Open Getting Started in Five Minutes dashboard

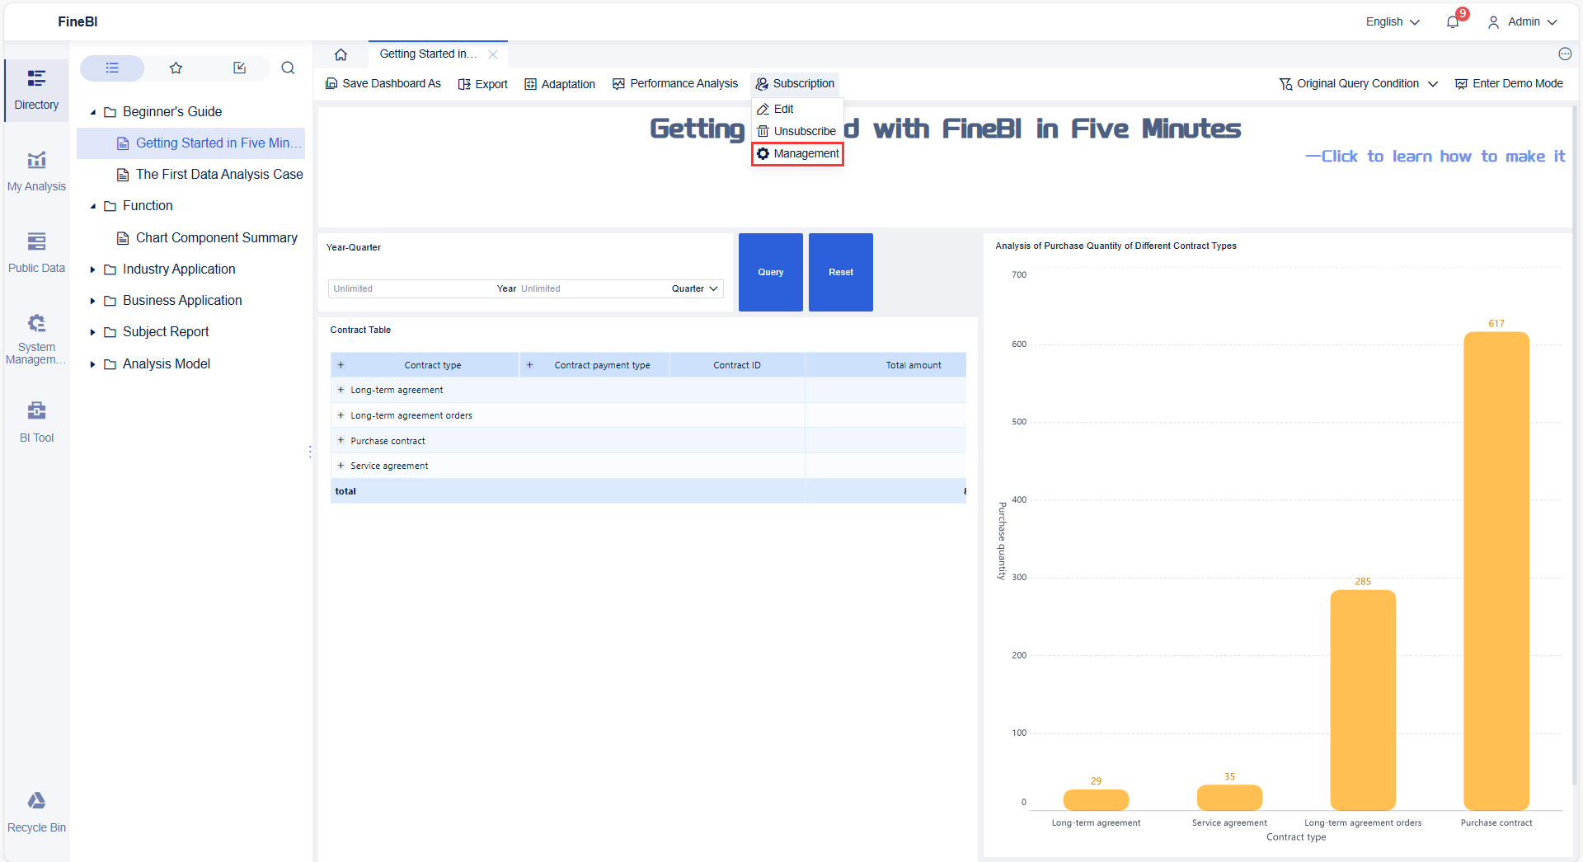pyautogui.click(x=190, y=143)
